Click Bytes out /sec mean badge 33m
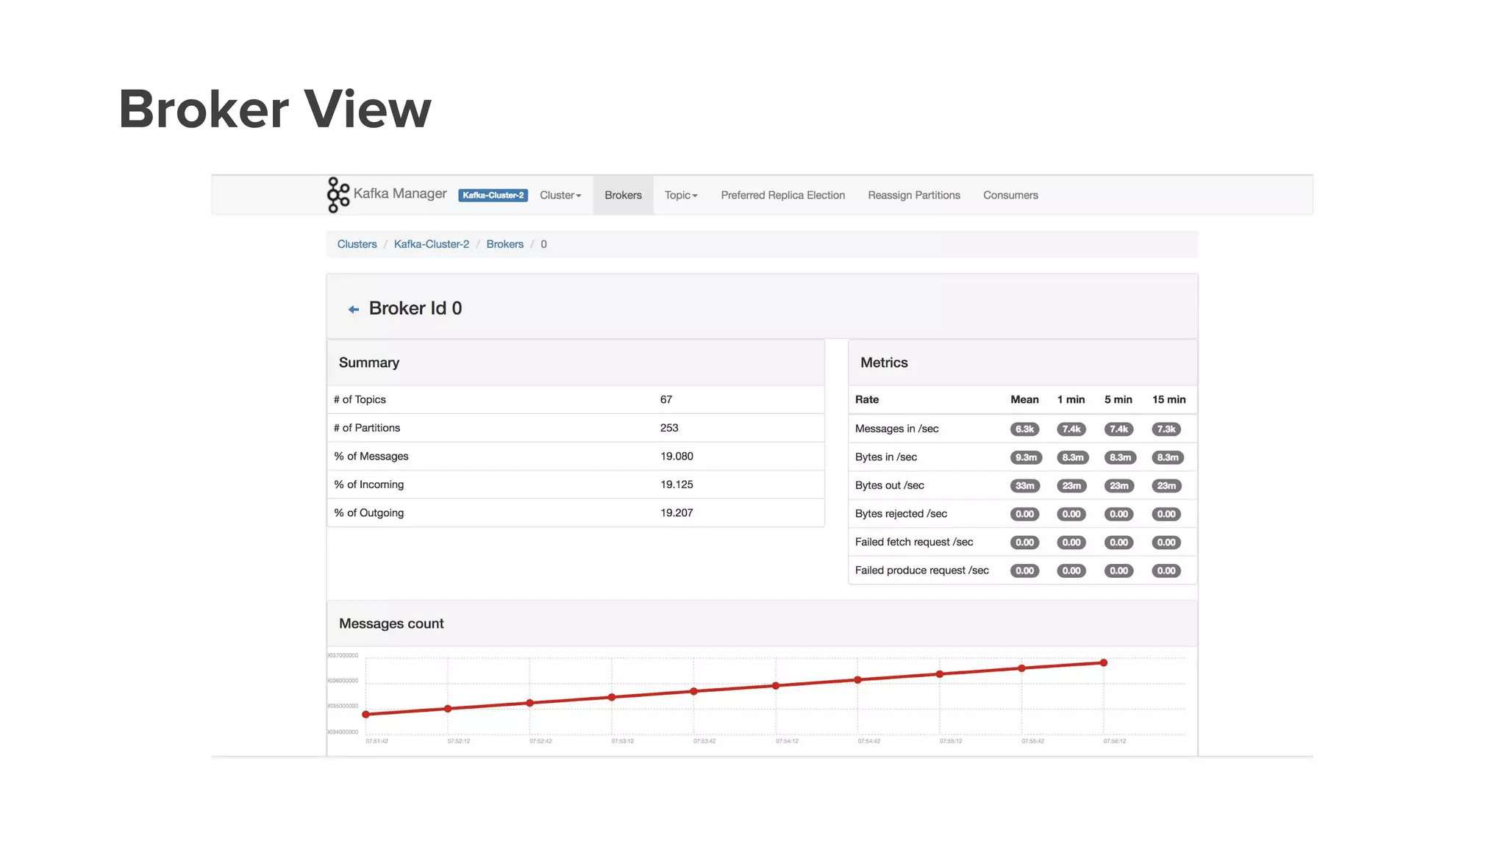This screenshot has width=1506, height=847. 1024,486
